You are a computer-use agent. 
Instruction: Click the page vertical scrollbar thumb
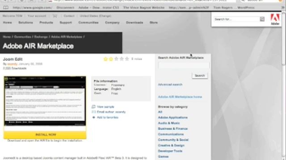click(x=283, y=39)
